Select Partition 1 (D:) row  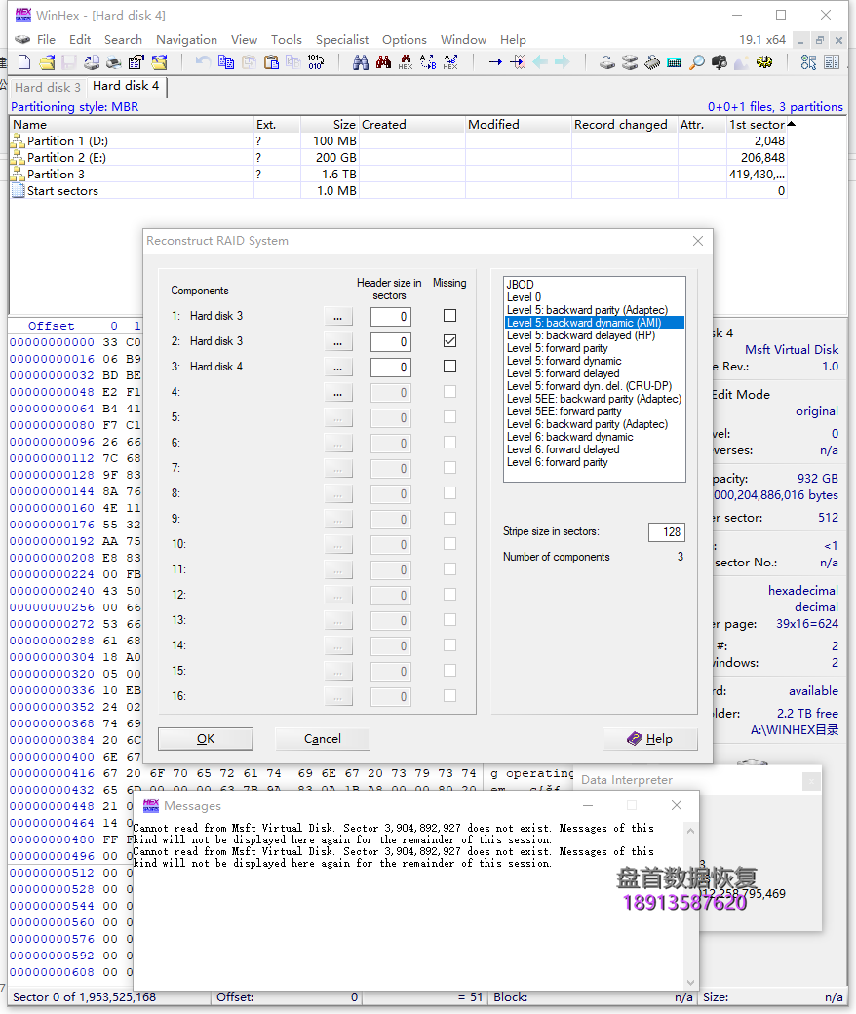[398, 141]
